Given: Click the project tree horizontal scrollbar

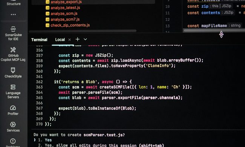Looking at the screenshot, I should click(83, 31).
